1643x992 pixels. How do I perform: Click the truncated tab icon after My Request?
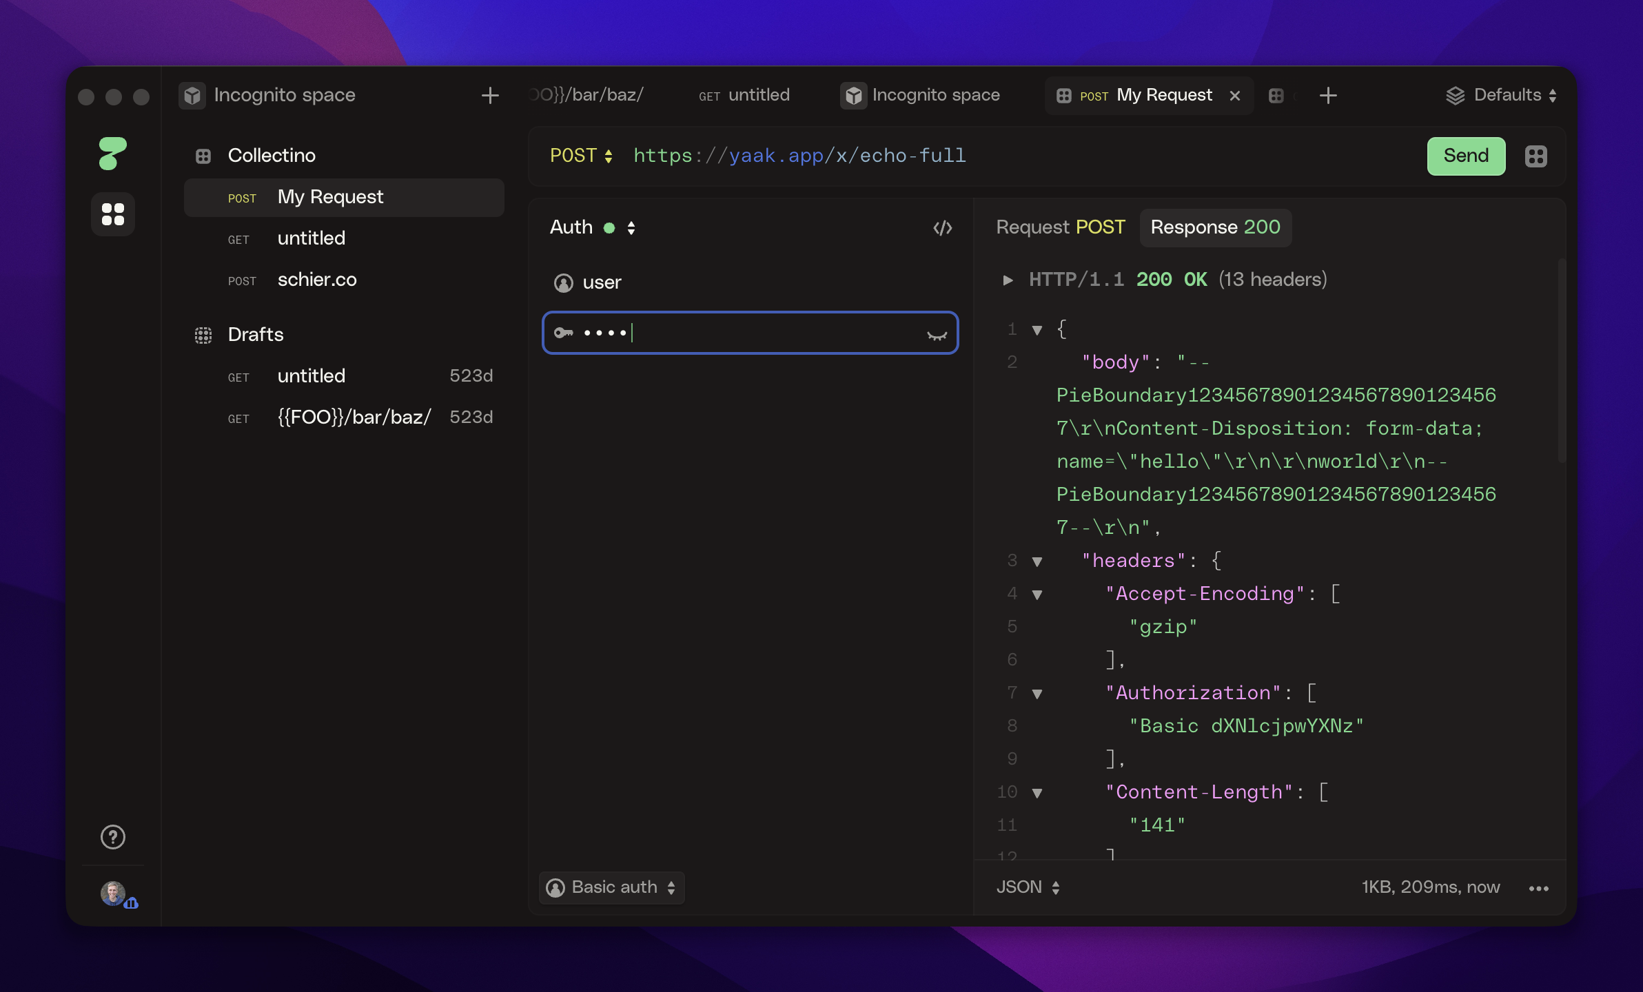coord(1276,96)
